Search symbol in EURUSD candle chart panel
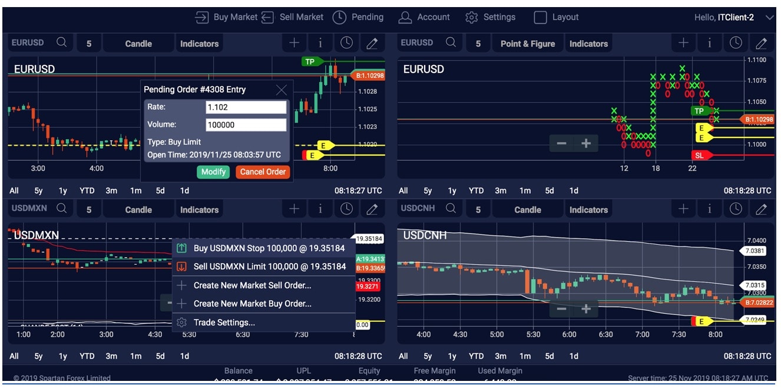Viewport: 781px width, 388px height. click(x=62, y=42)
